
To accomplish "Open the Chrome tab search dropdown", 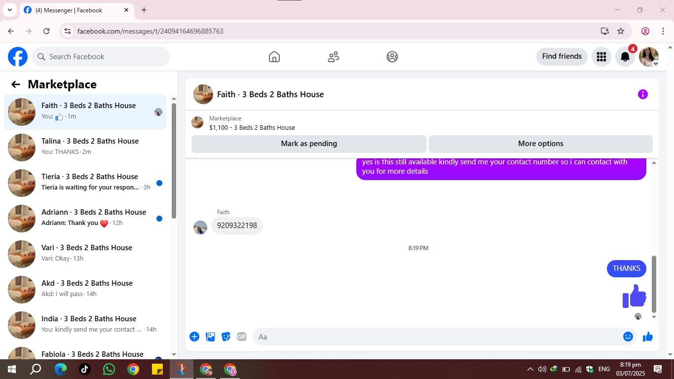I will pos(9,10).
